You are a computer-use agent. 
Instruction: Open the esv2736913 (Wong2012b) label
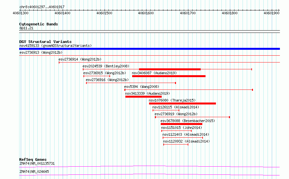tap(41, 52)
